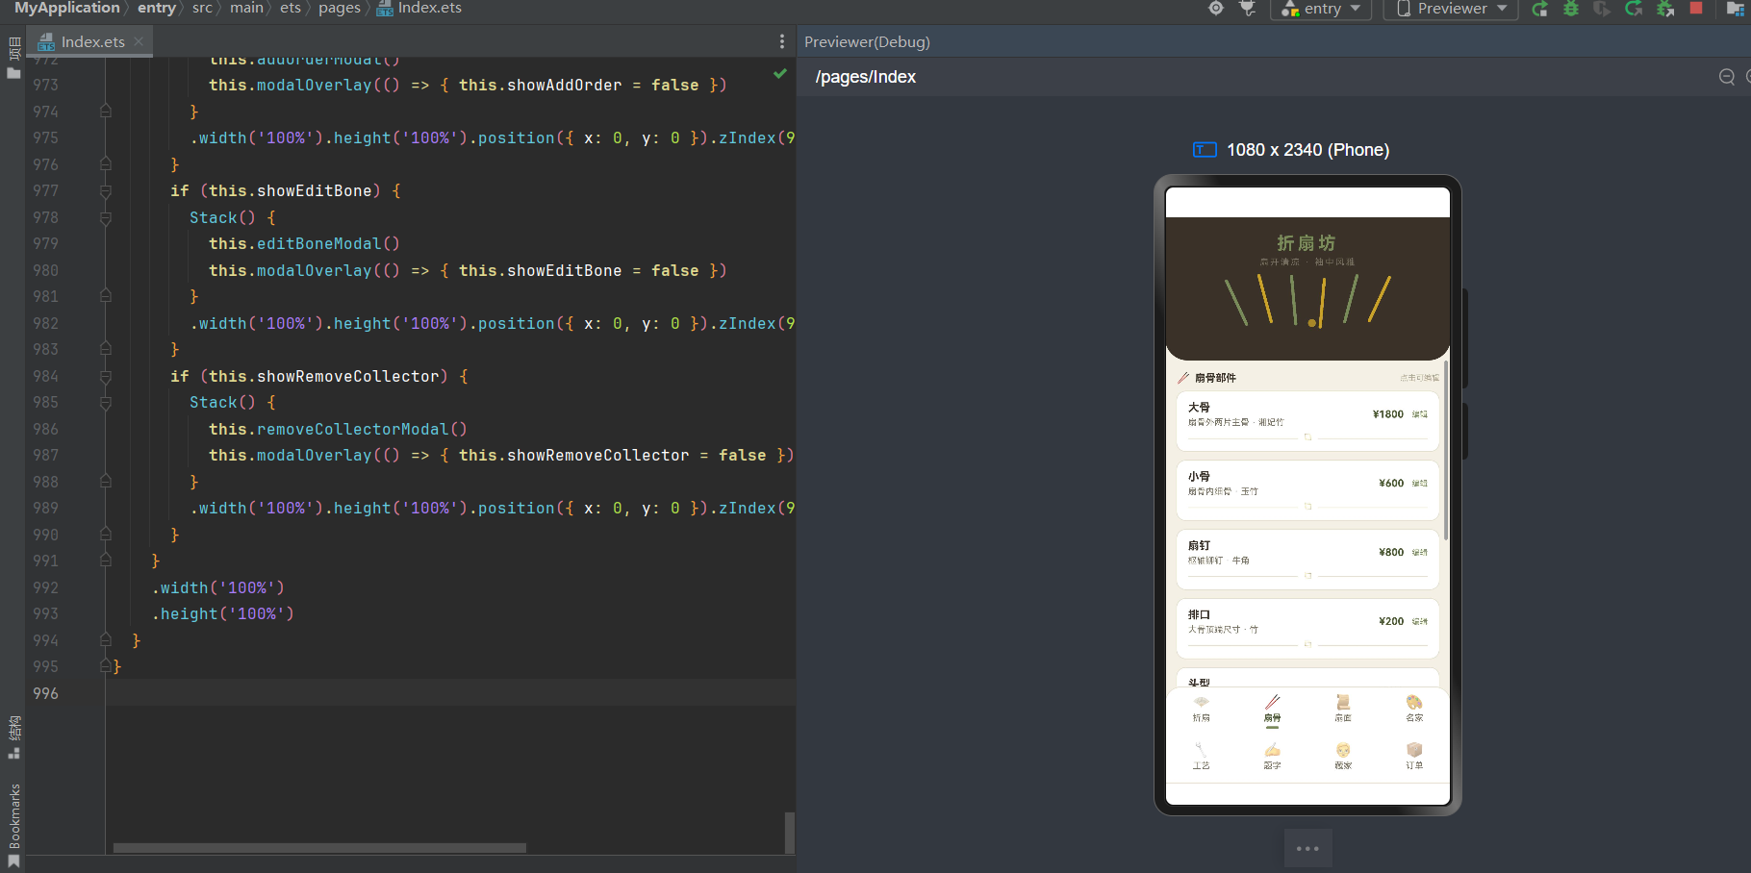Screen dimensions: 1751x873
Task: Click the zoom-out magnifier in Previewer
Action: click(1727, 77)
